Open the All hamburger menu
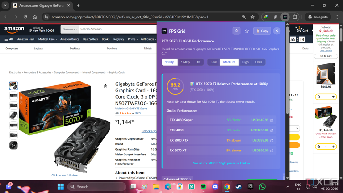 pos(9,39)
